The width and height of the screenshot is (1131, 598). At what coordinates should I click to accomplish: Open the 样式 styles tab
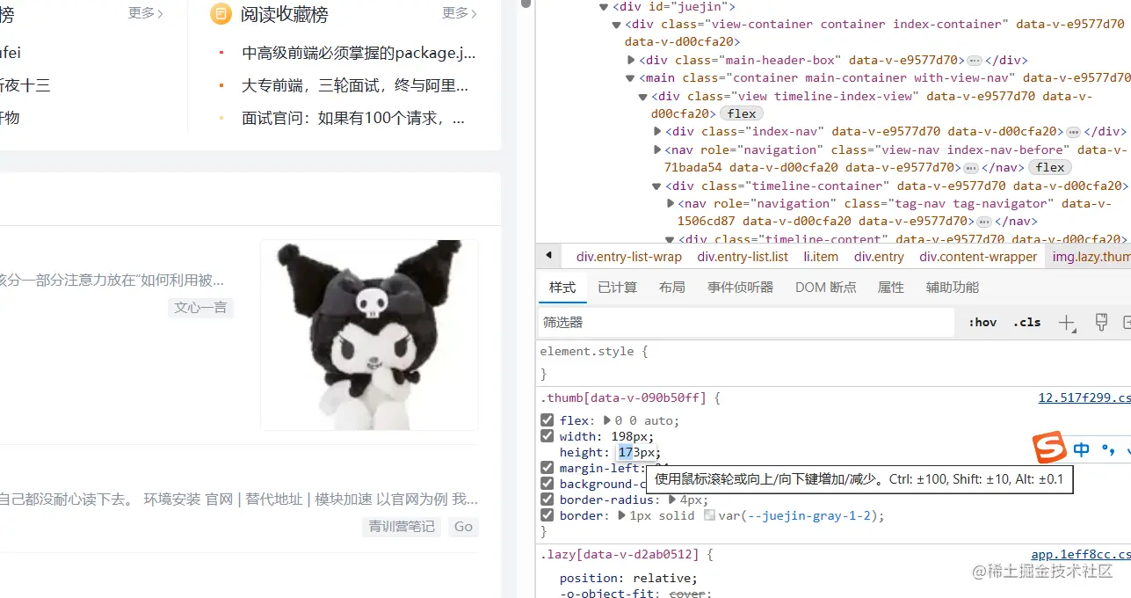[x=562, y=288]
